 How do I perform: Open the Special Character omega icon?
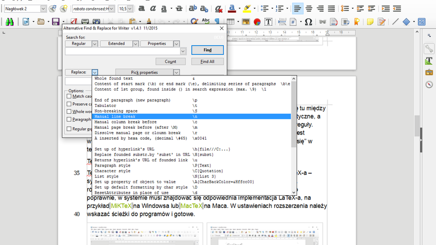(x=308, y=21)
